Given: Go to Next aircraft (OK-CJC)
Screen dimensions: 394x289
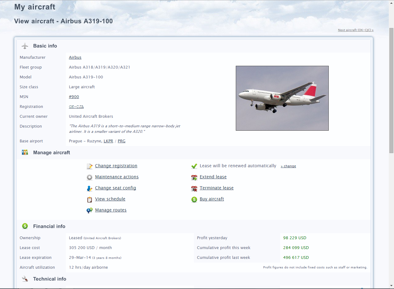Looking at the screenshot, I should [x=356, y=30].
